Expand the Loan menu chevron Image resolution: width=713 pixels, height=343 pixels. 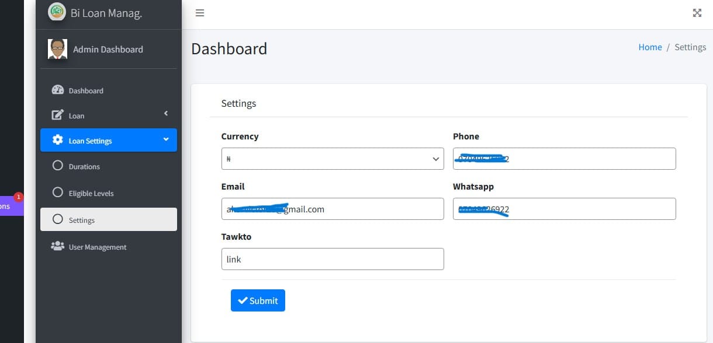[166, 113]
